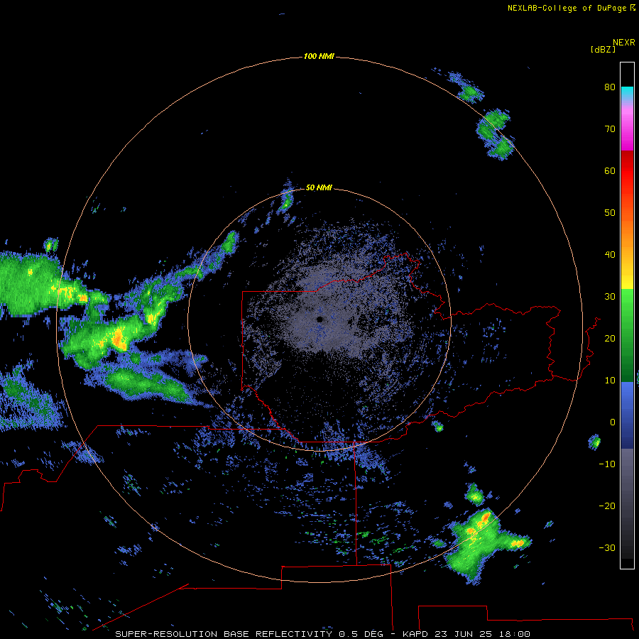Click the 10 value on the dBZ scale
Image resolution: width=639 pixels, height=639 pixels.
click(610, 381)
